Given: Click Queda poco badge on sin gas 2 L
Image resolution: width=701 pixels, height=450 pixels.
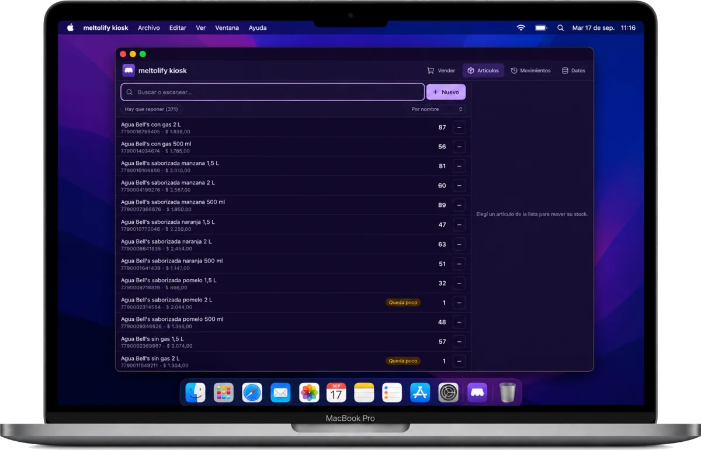Looking at the screenshot, I should pos(403,361).
